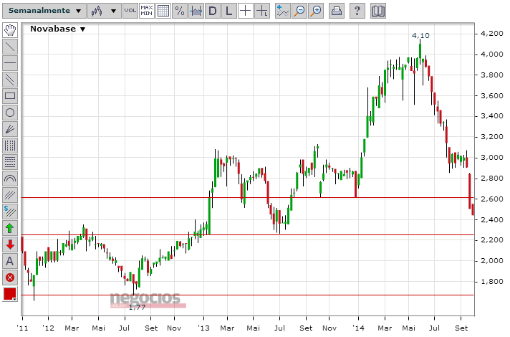Toggle the D toolbar button
The width and height of the screenshot is (510, 337).
tap(213, 11)
